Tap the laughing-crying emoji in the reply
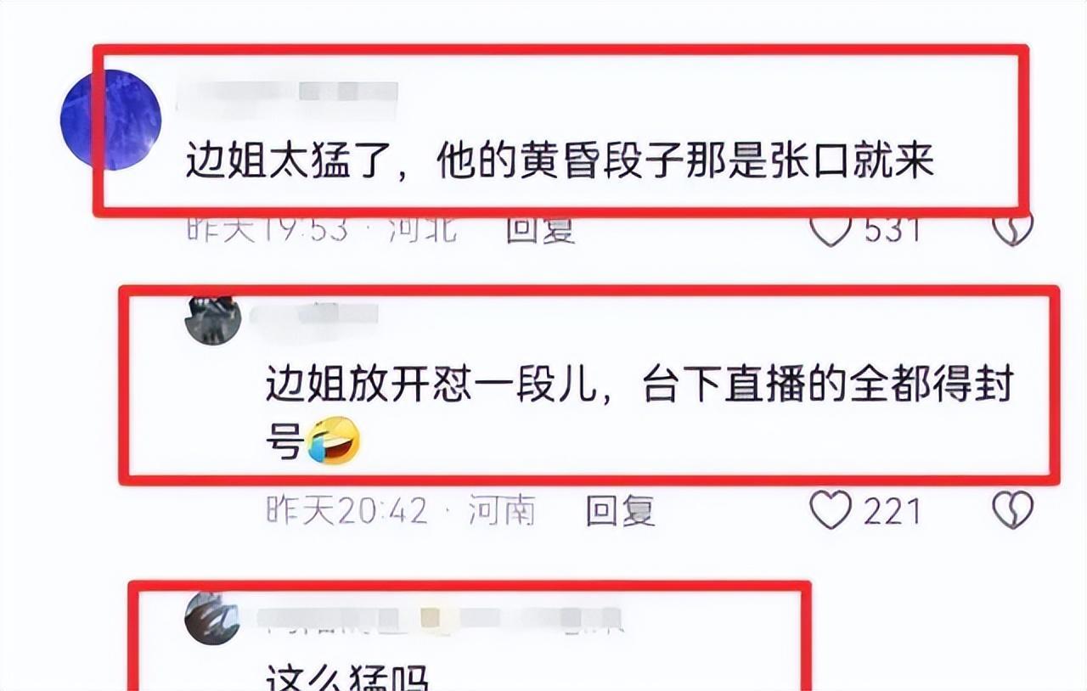The height and width of the screenshot is (691, 1087). 334,441
